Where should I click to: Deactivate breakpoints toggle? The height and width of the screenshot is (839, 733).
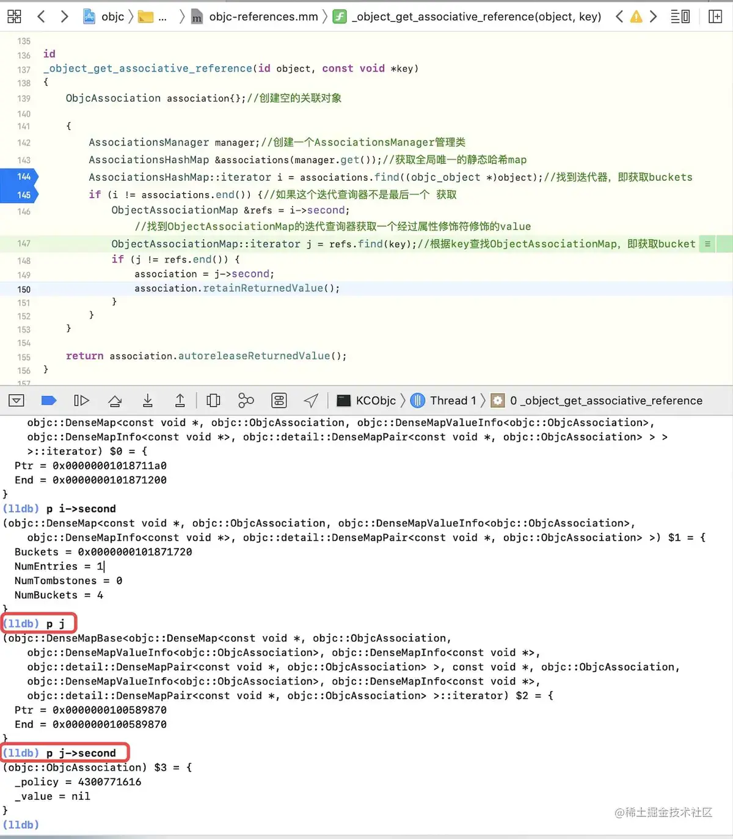pyautogui.click(x=49, y=400)
